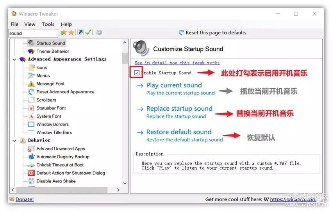Viewport: 332px width, 211px height.
Task: Click the manage bookmarks star icon
Action: point(71,33)
